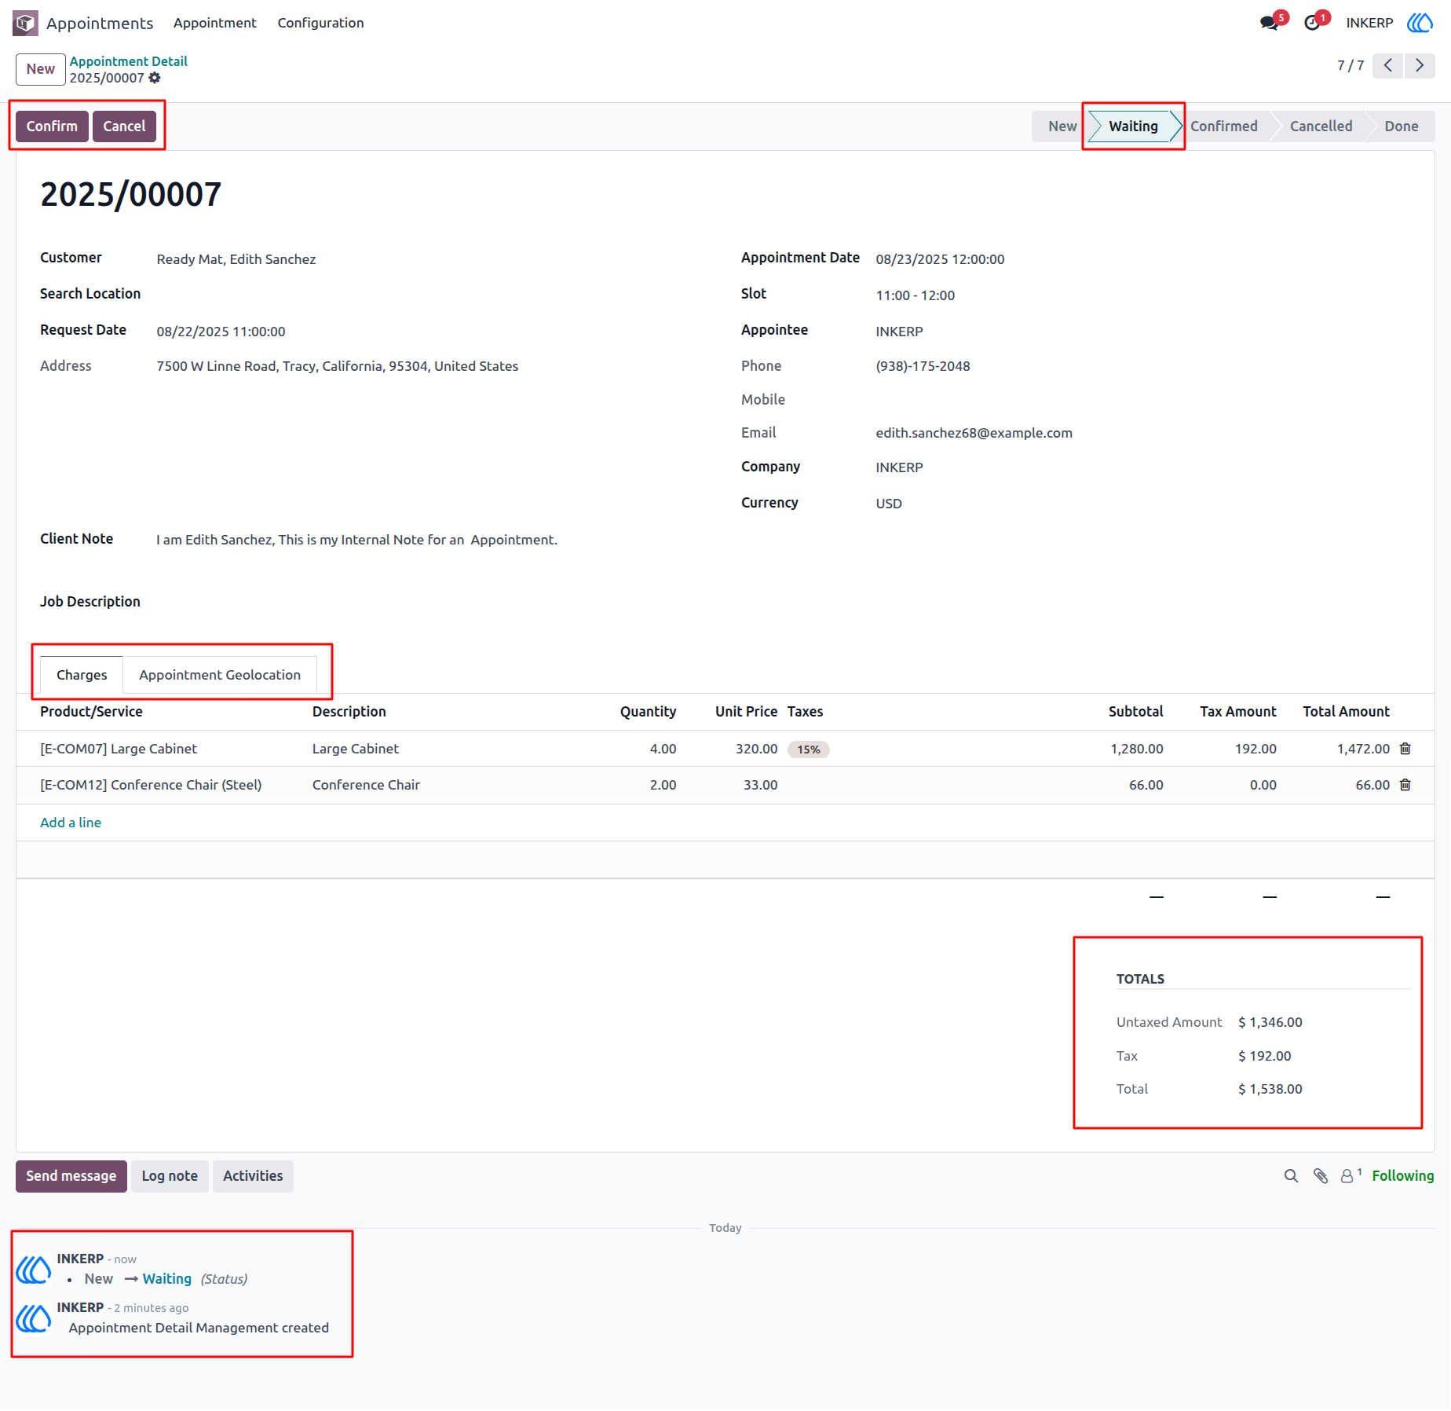
Task: Click Add a line link
Action: click(x=71, y=823)
